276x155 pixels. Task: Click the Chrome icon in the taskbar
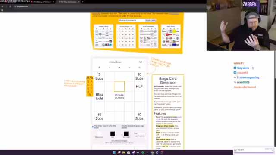pos(152,152)
